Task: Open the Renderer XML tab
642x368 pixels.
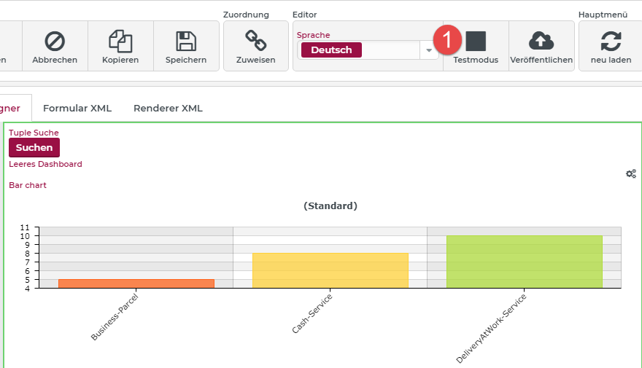Action: (x=168, y=109)
